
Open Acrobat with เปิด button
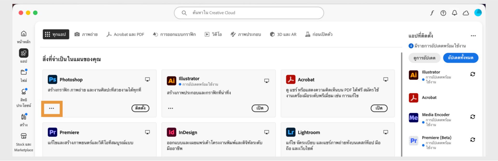click(379, 108)
